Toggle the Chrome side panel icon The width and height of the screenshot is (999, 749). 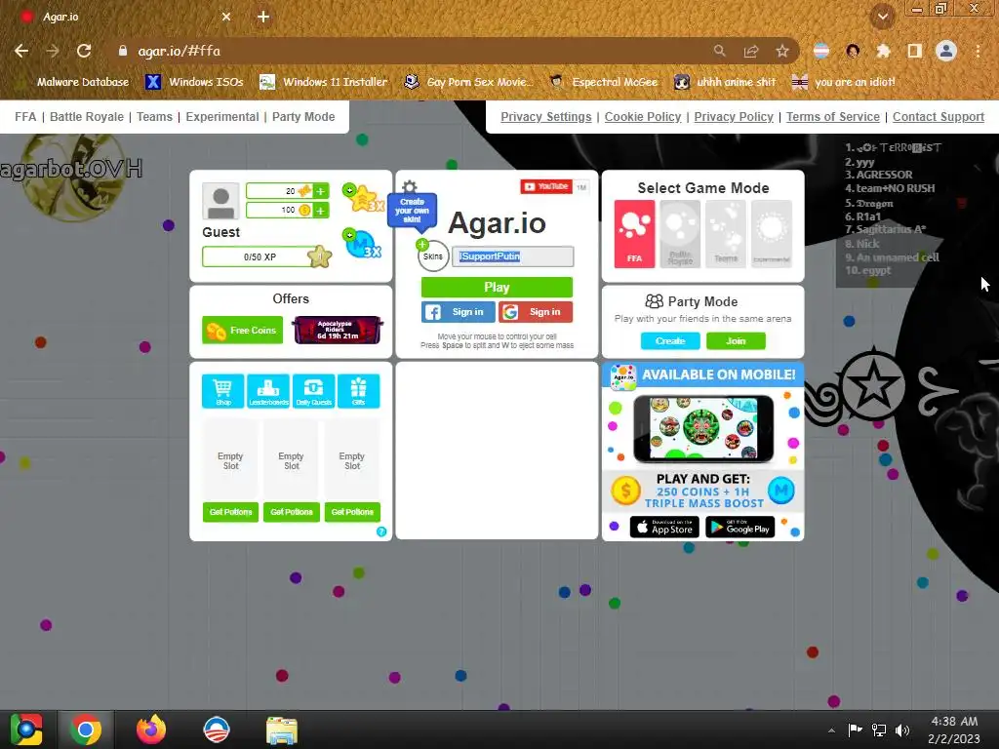click(x=915, y=51)
